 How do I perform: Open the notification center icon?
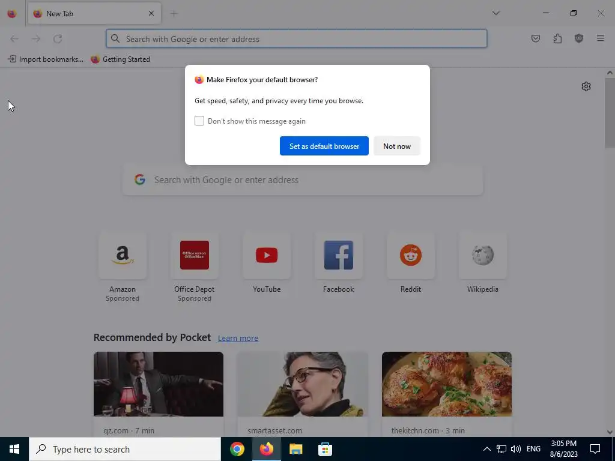pyautogui.click(x=595, y=449)
